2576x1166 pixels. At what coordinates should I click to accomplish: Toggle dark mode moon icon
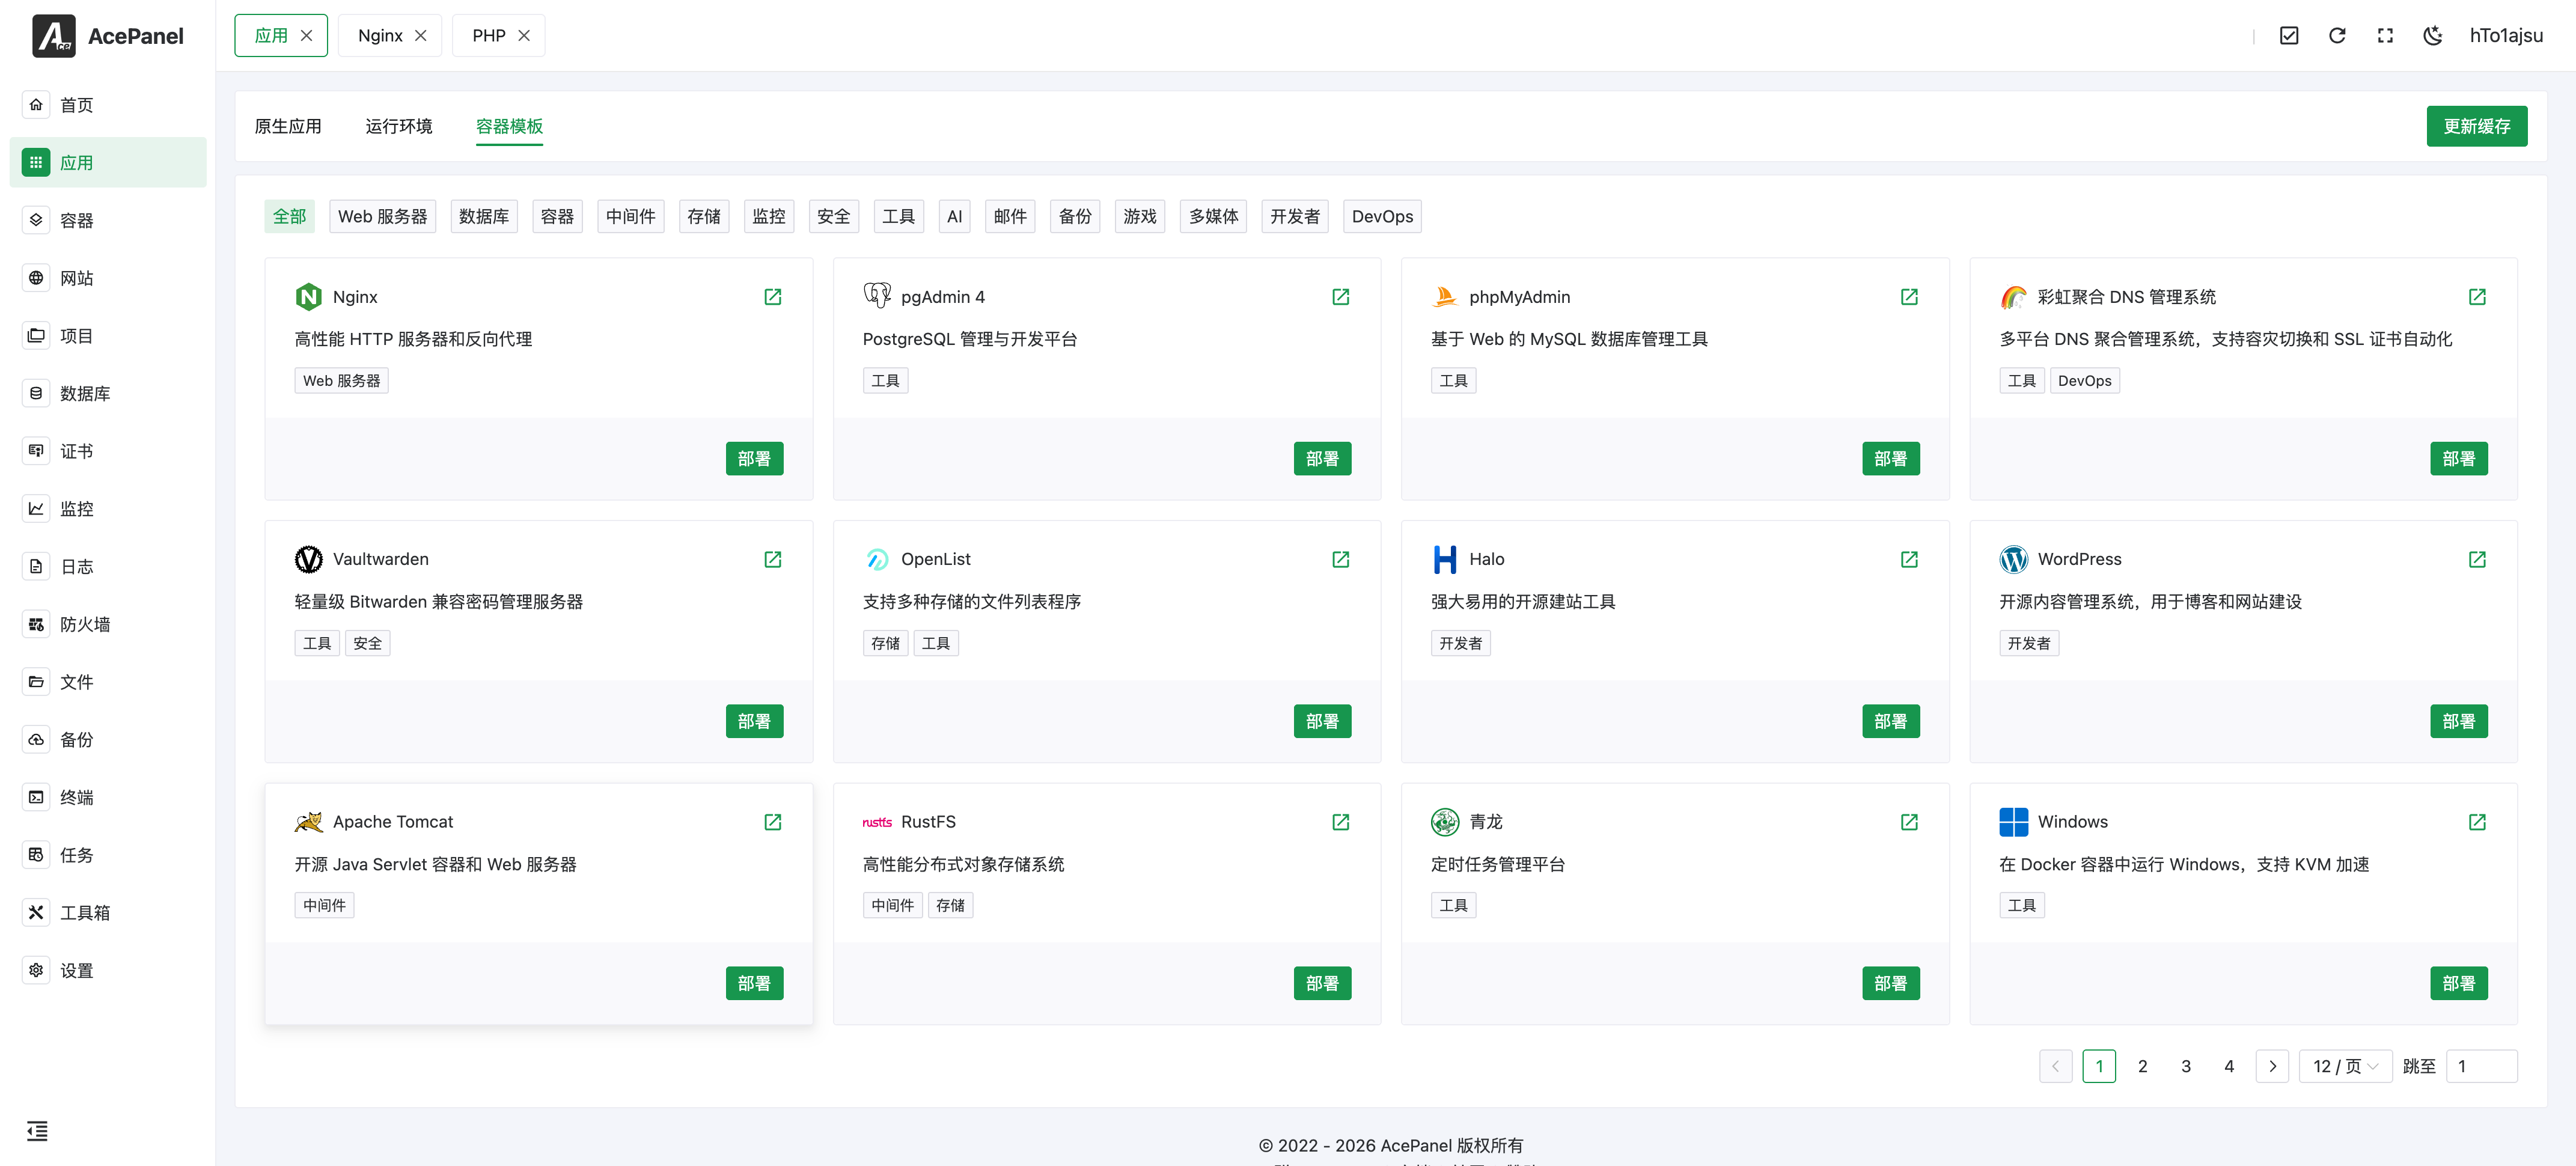2432,36
